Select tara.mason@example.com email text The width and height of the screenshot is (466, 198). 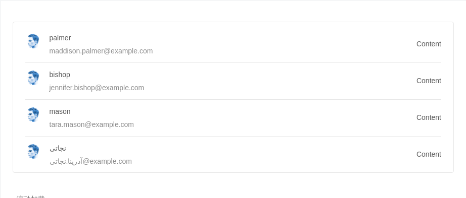(91, 124)
